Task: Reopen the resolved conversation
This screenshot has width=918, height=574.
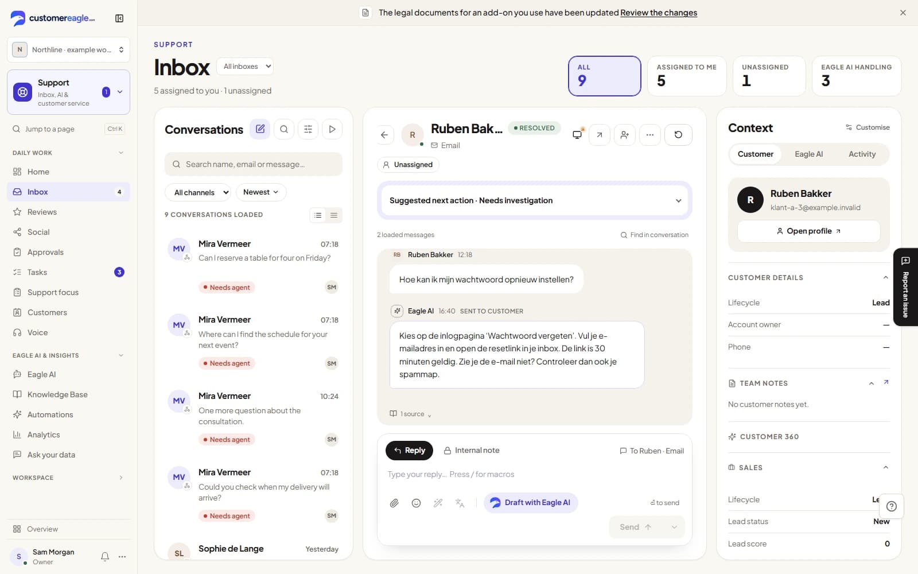Action: 678,135
